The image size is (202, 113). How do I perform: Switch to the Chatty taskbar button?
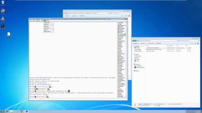pyautogui.click(x=27, y=111)
